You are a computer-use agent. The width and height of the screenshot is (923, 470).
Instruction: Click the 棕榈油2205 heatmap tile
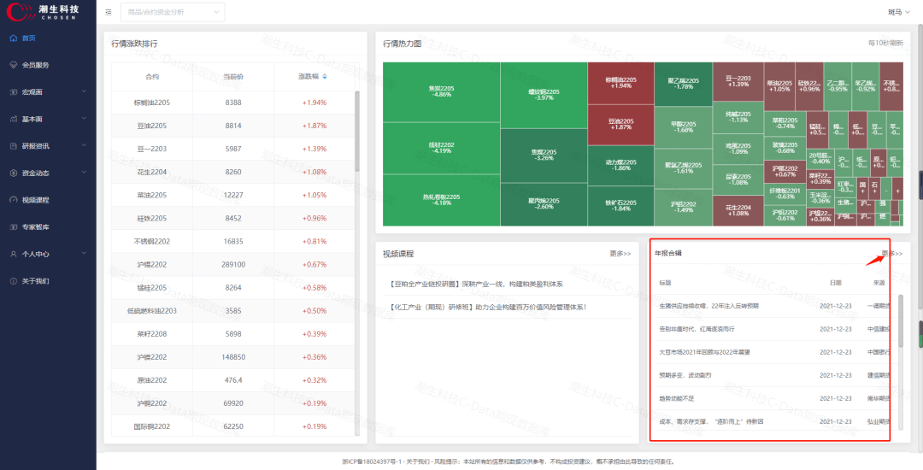pyautogui.click(x=621, y=83)
